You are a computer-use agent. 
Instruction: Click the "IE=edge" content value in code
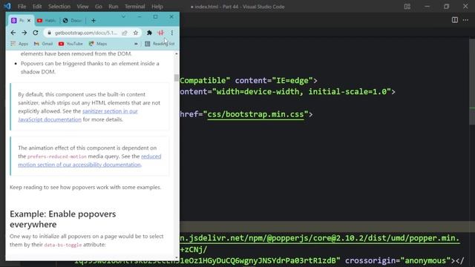coord(292,81)
